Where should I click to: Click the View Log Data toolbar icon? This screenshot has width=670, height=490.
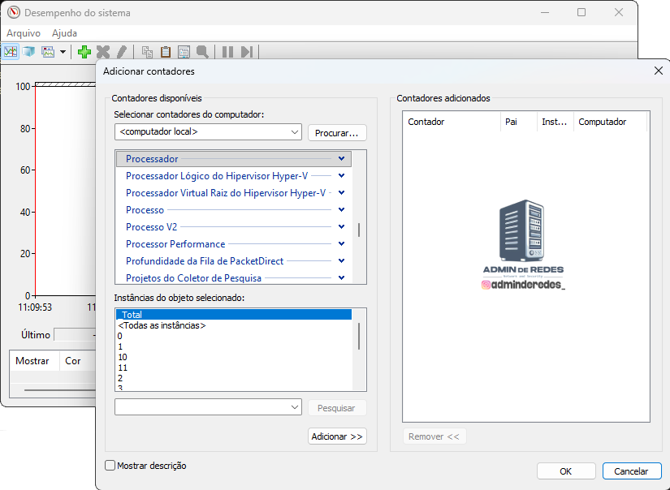pyautogui.click(x=29, y=52)
